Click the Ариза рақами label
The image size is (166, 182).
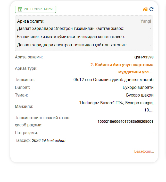[29, 57]
